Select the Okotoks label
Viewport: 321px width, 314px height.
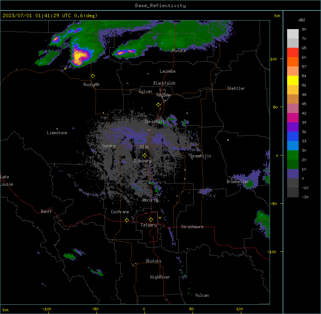tap(153, 261)
